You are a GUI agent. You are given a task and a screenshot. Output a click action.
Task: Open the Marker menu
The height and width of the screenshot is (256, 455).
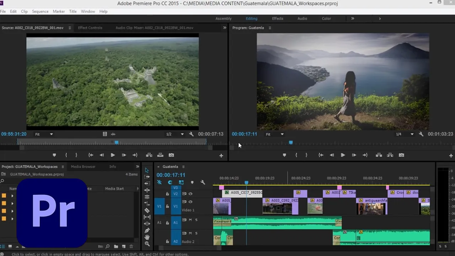coord(59,11)
